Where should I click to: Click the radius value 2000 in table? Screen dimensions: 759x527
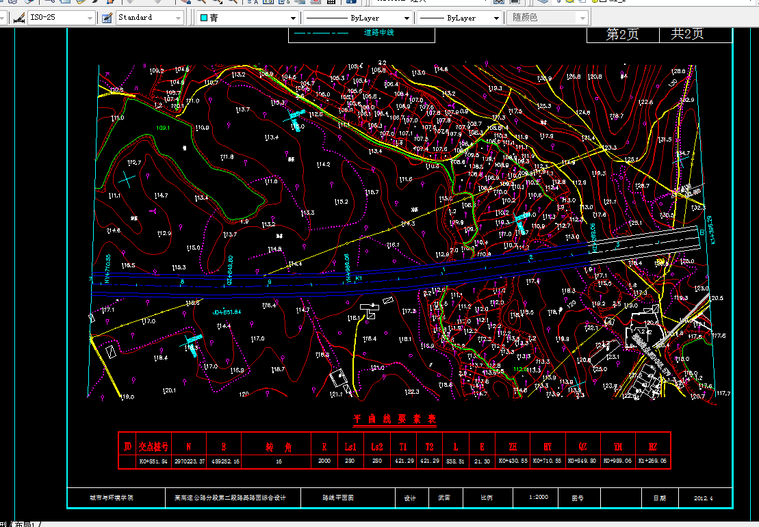[324, 461]
